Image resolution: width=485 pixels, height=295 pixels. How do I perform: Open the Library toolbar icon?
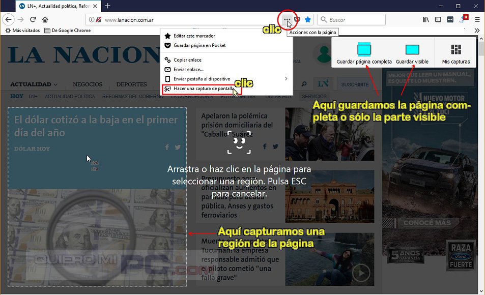426,20
